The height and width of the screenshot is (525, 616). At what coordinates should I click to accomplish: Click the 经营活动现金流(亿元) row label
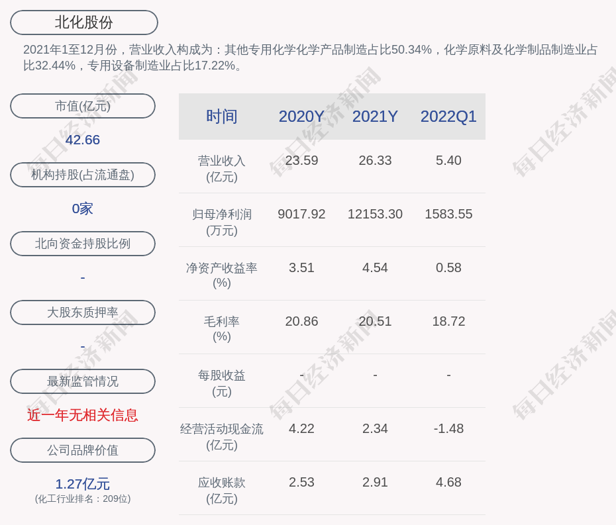tap(222, 437)
